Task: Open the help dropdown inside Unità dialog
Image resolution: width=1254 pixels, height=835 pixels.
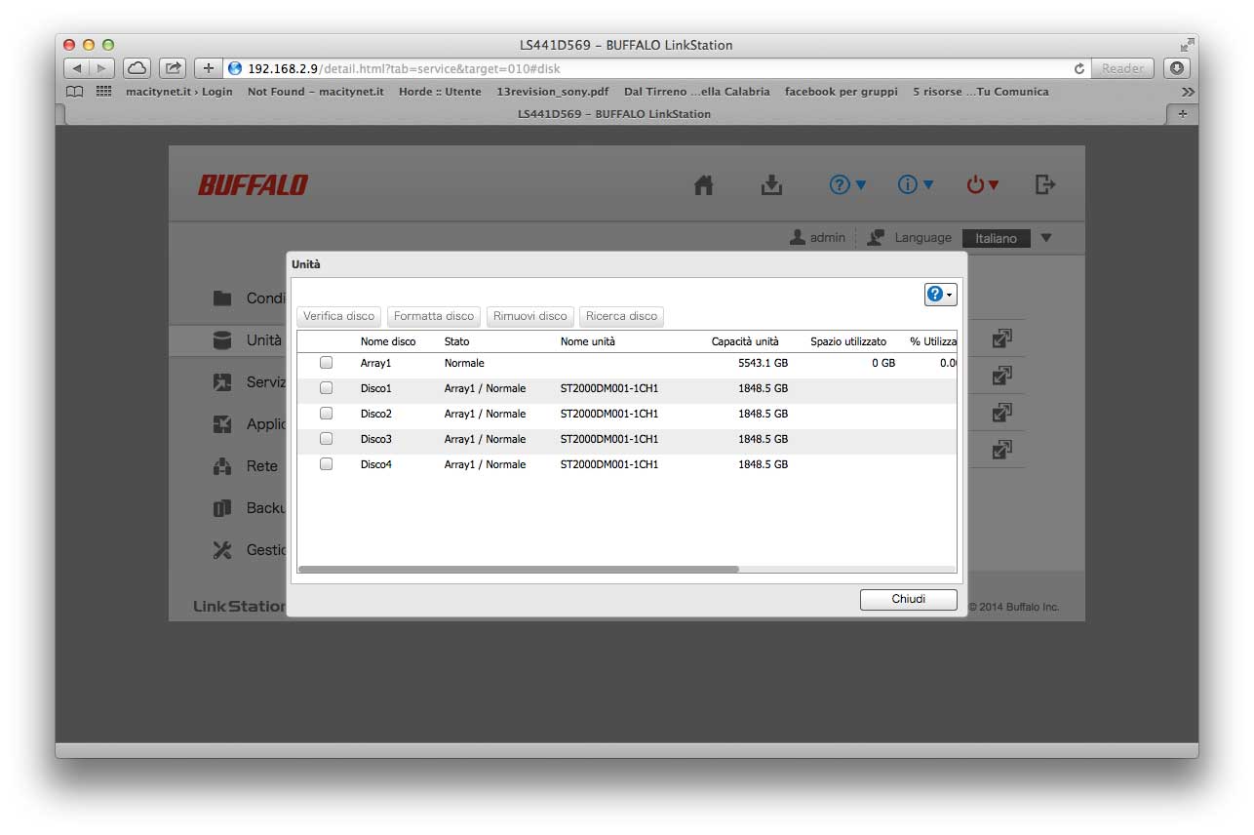Action: pyautogui.click(x=941, y=294)
